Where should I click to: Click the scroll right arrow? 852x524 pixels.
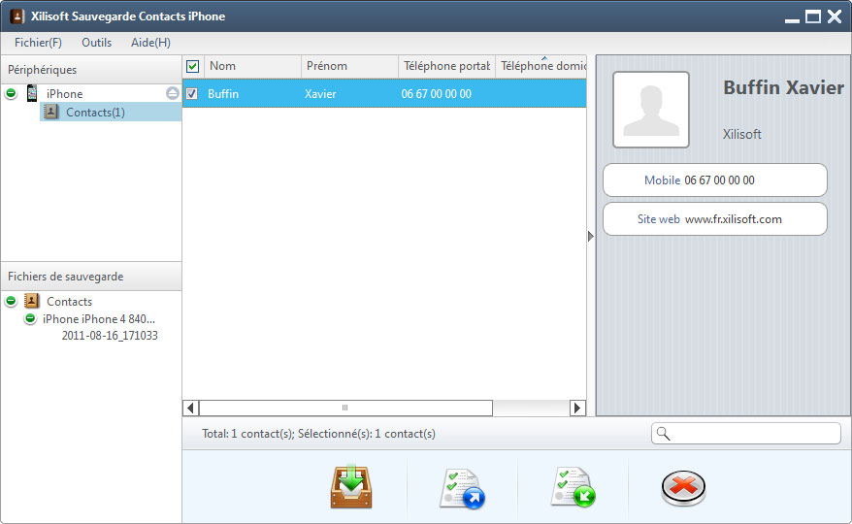point(577,408)
